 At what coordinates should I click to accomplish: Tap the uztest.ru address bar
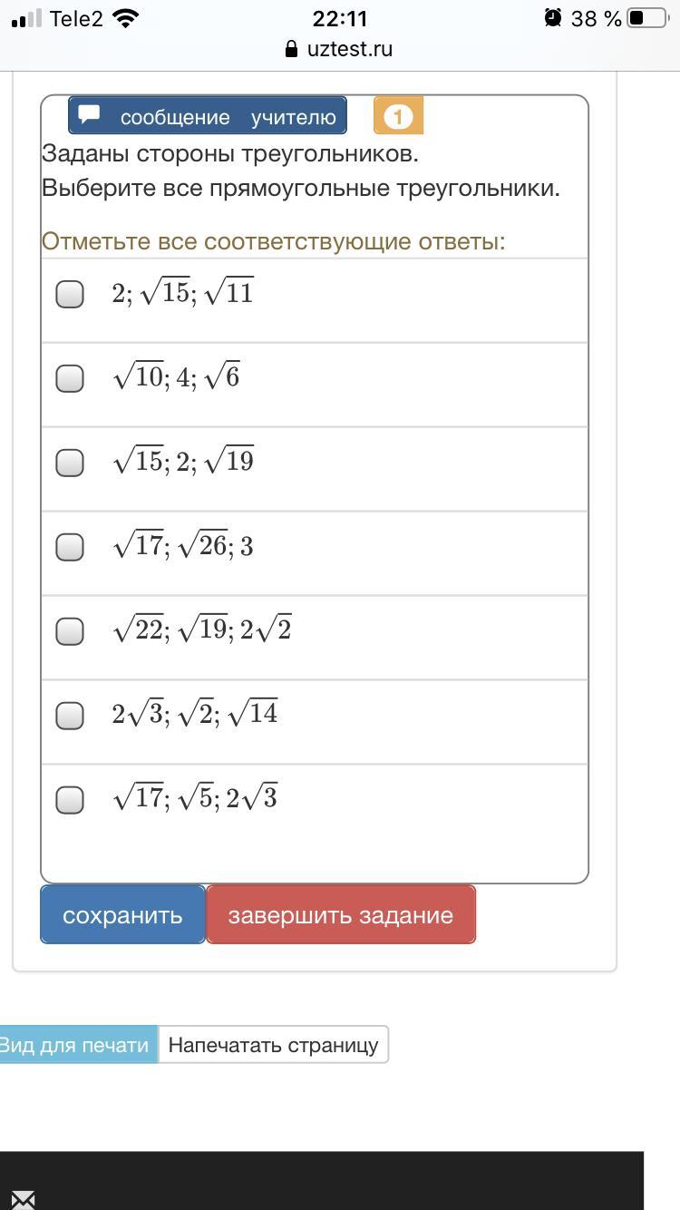(339, 49)
